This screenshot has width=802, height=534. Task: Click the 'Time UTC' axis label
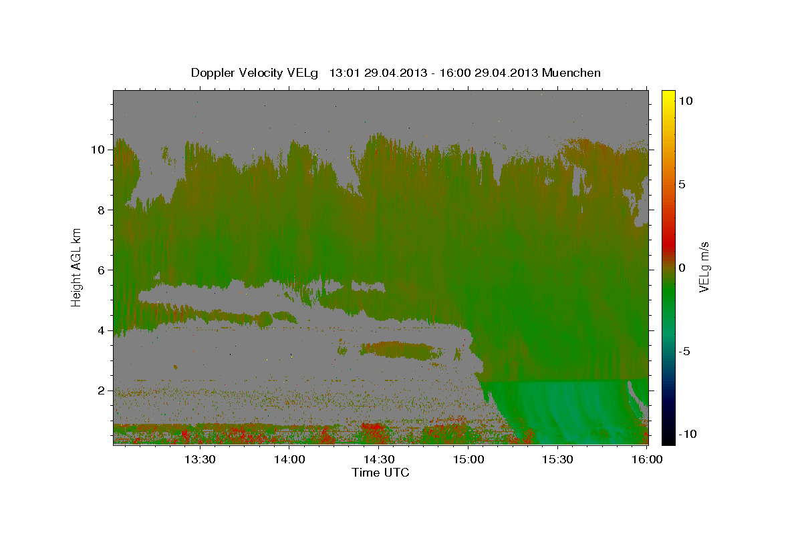pos(380,473)
